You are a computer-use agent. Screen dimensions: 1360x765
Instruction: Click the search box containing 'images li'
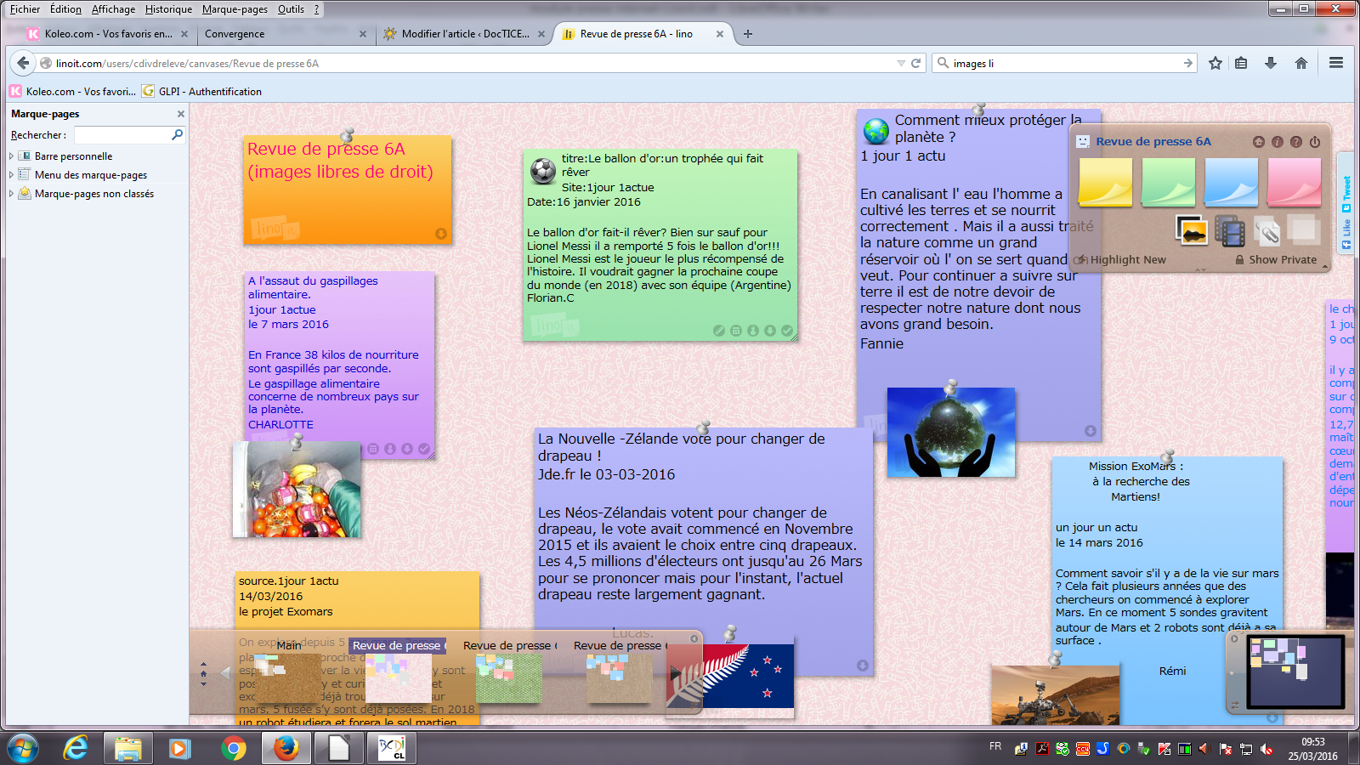(x=1066, y=63)
